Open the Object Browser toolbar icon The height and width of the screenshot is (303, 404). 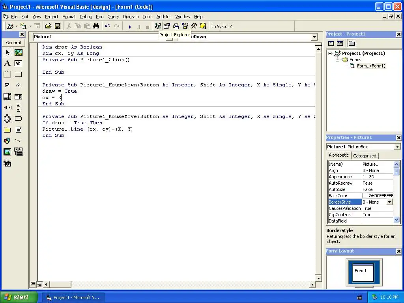coord(185,26)
